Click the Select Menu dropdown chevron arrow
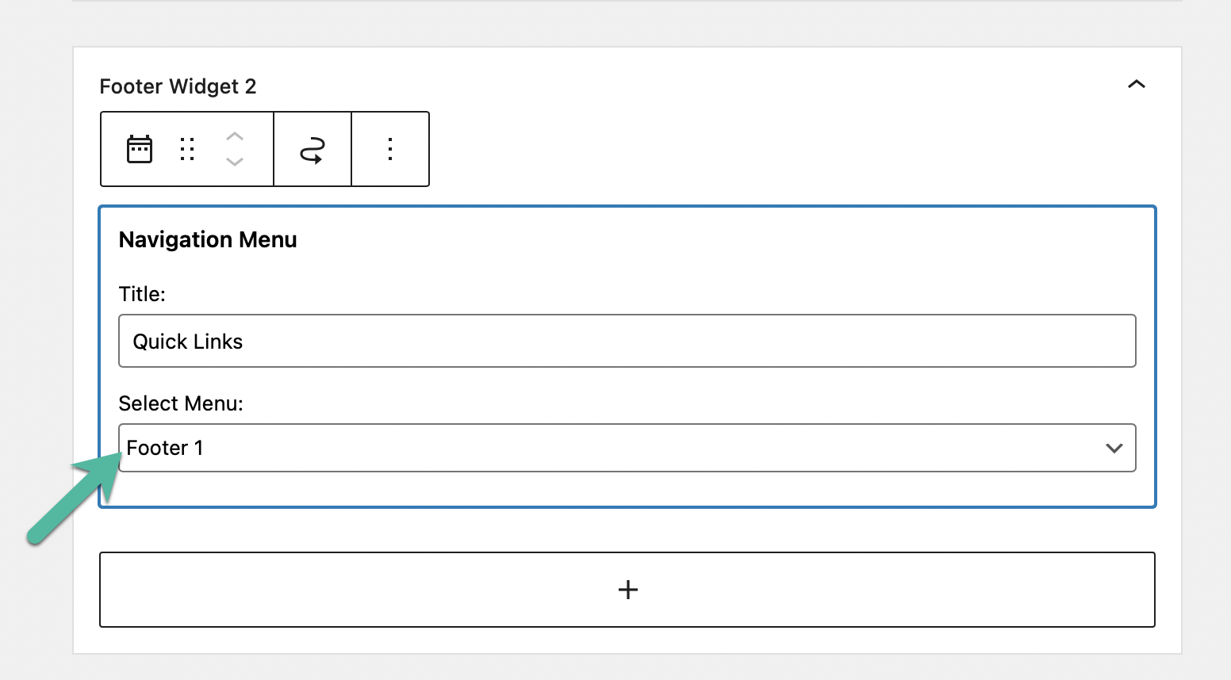 (x=1114, y=449)
